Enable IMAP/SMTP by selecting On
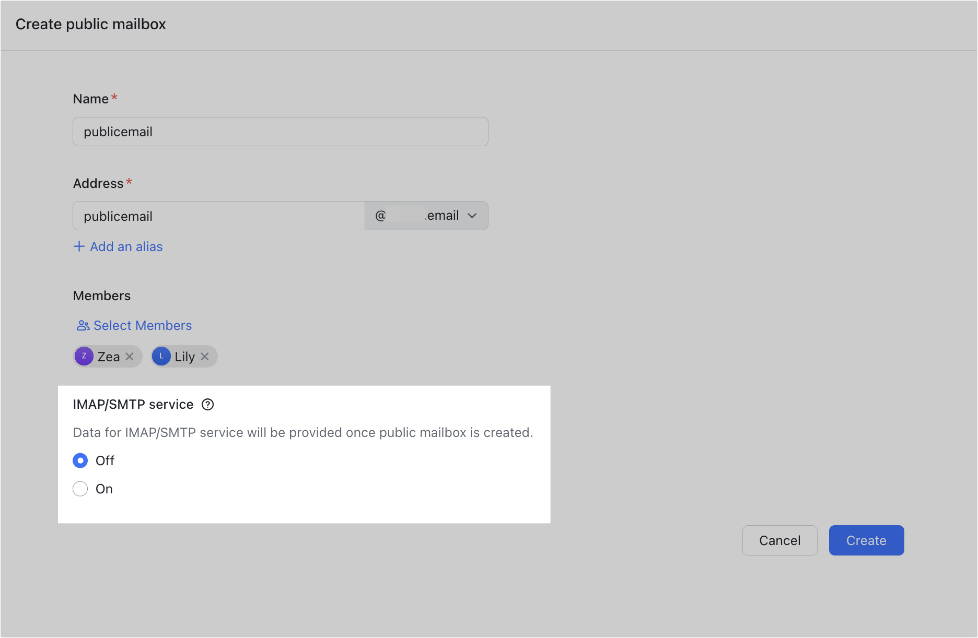This screenshot has width=978, height=638. pyautogui.click(x=80, y=489)
